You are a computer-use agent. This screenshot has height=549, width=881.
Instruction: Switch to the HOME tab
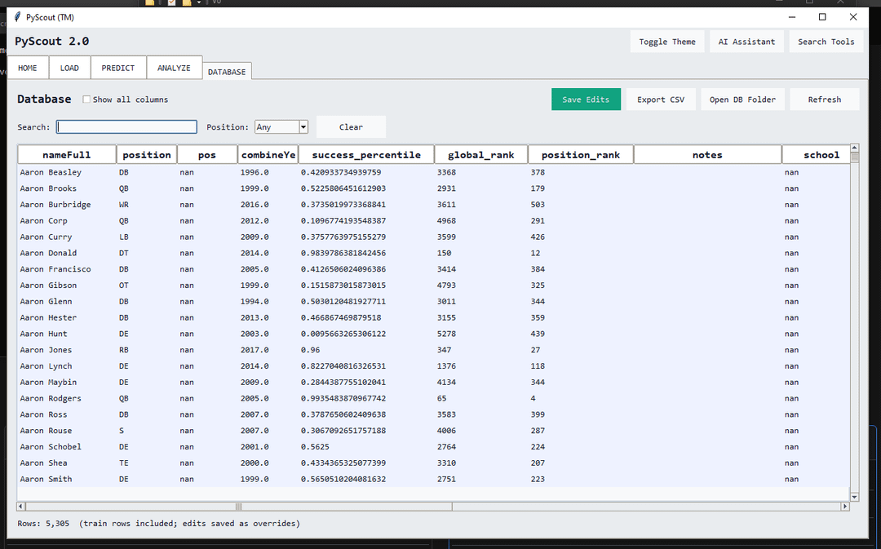click(x=28, y=68)
